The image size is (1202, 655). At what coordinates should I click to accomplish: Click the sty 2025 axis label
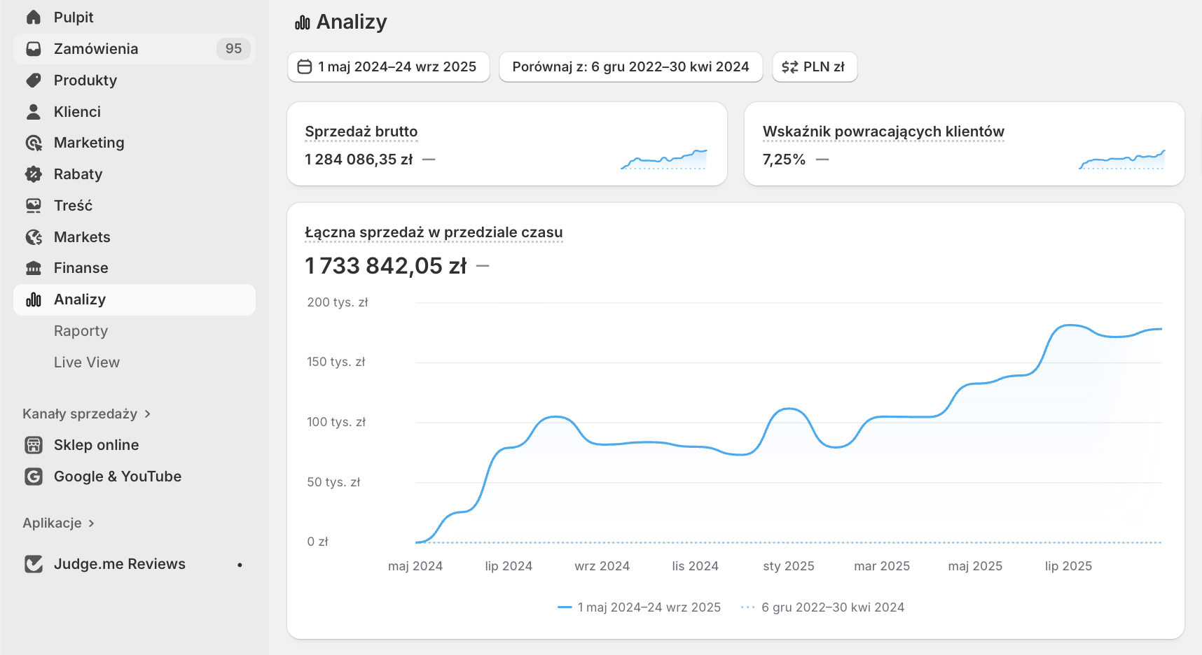pos(789,566)
